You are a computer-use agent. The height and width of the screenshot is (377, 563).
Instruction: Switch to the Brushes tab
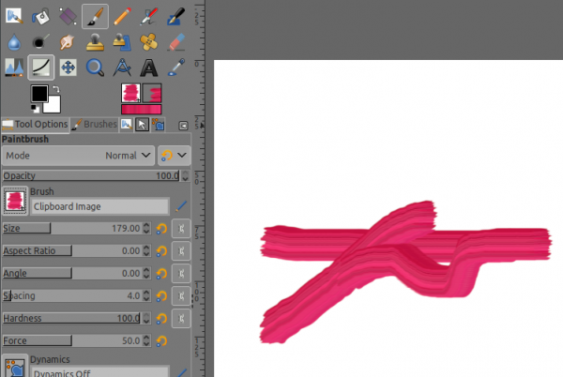coord(95,125)
